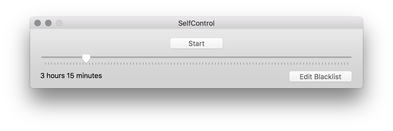Click the last tick mark below slider

pos(348,64)
